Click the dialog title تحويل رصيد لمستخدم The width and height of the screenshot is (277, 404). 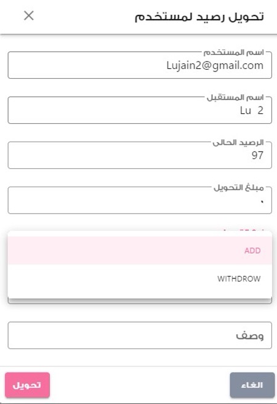click(199, 17)
